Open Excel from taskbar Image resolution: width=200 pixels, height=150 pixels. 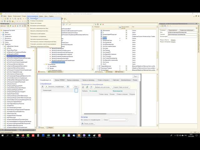[48, 135]
